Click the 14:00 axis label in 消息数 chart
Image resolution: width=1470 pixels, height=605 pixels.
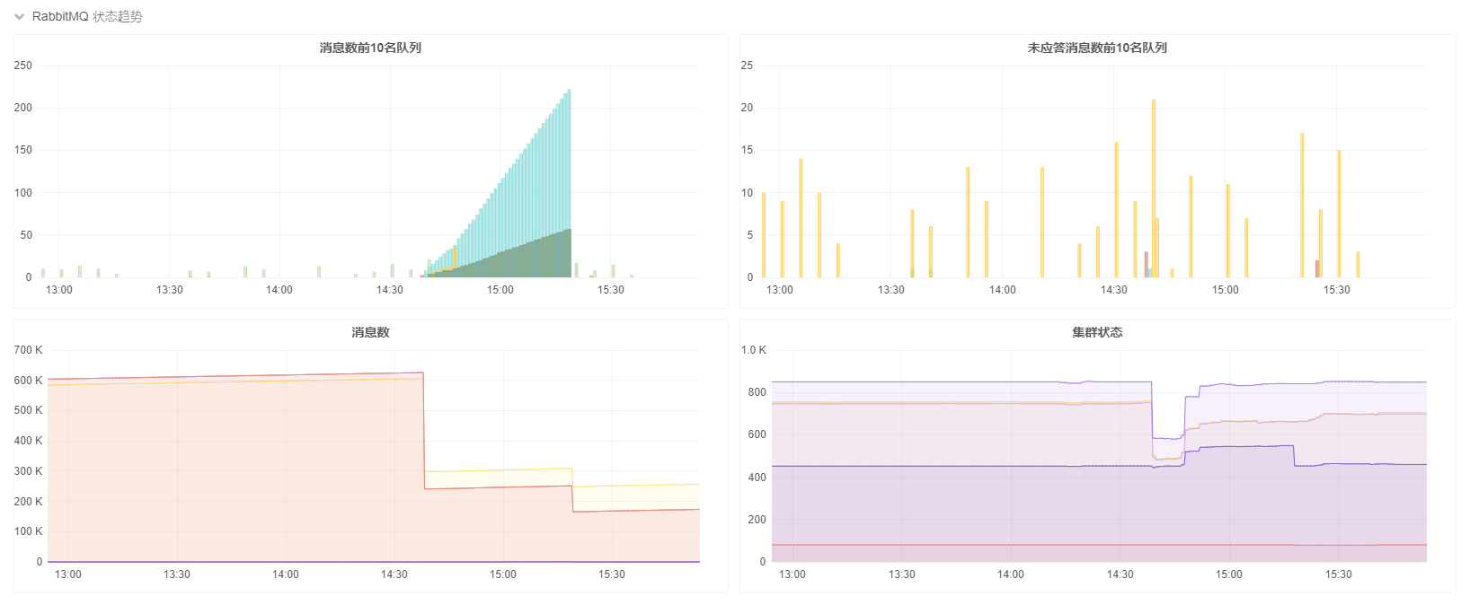[285, 574]
